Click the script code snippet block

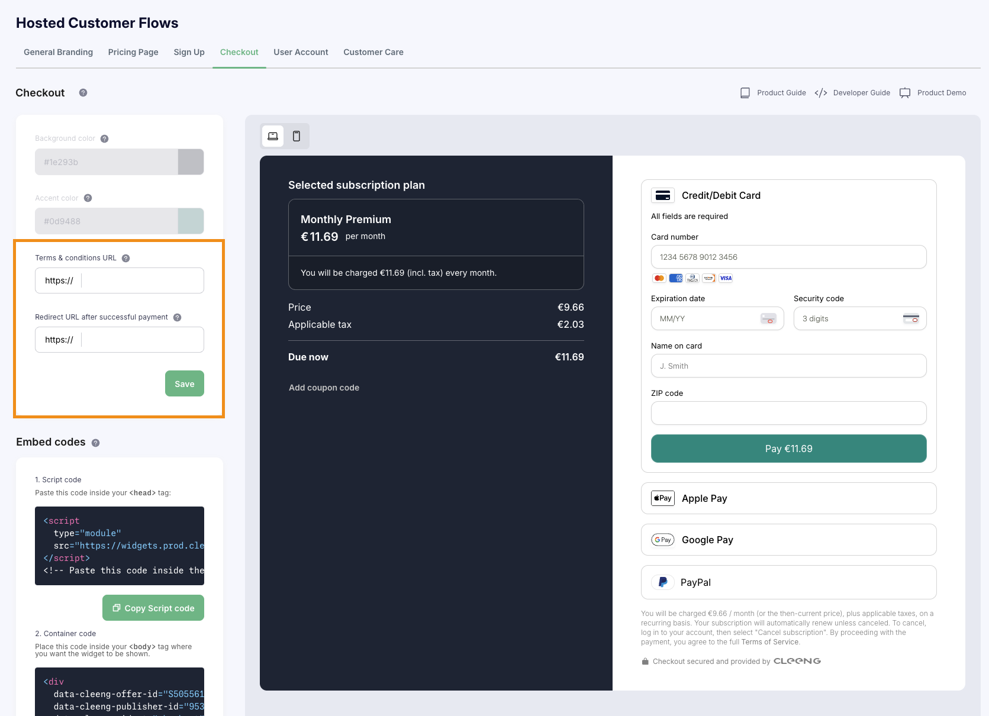(x=120, y=546)
